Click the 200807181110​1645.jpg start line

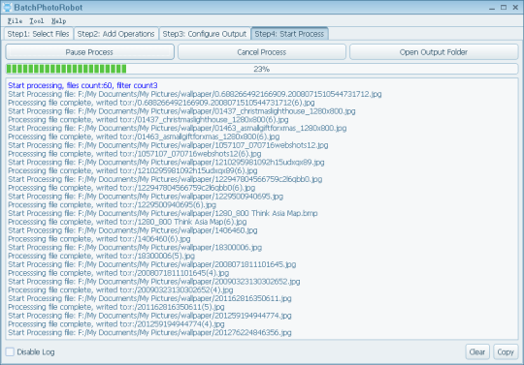(152, 264)
